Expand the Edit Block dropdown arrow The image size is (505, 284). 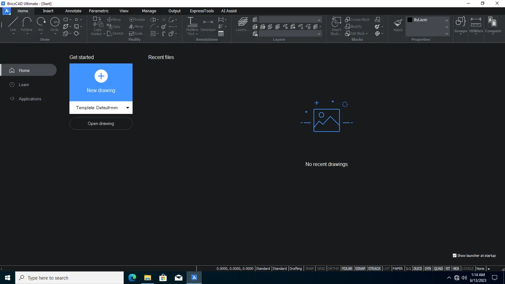pyautogui.click(x=367, y=33)
